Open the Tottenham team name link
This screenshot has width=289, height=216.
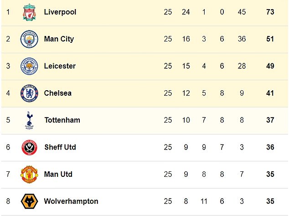pos(62,120)
